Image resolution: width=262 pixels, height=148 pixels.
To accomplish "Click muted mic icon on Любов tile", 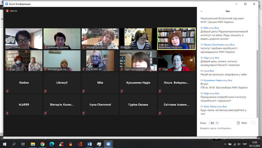I will [7, 91].
